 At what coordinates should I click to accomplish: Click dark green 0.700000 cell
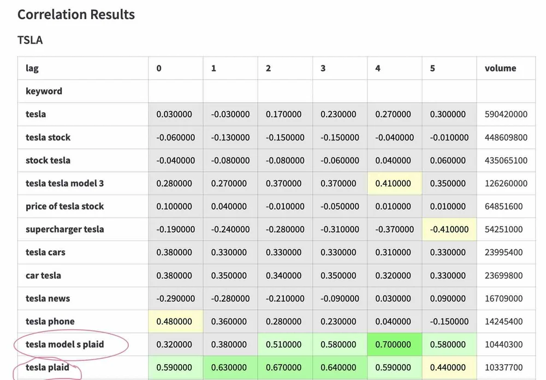tap(395, 344)
